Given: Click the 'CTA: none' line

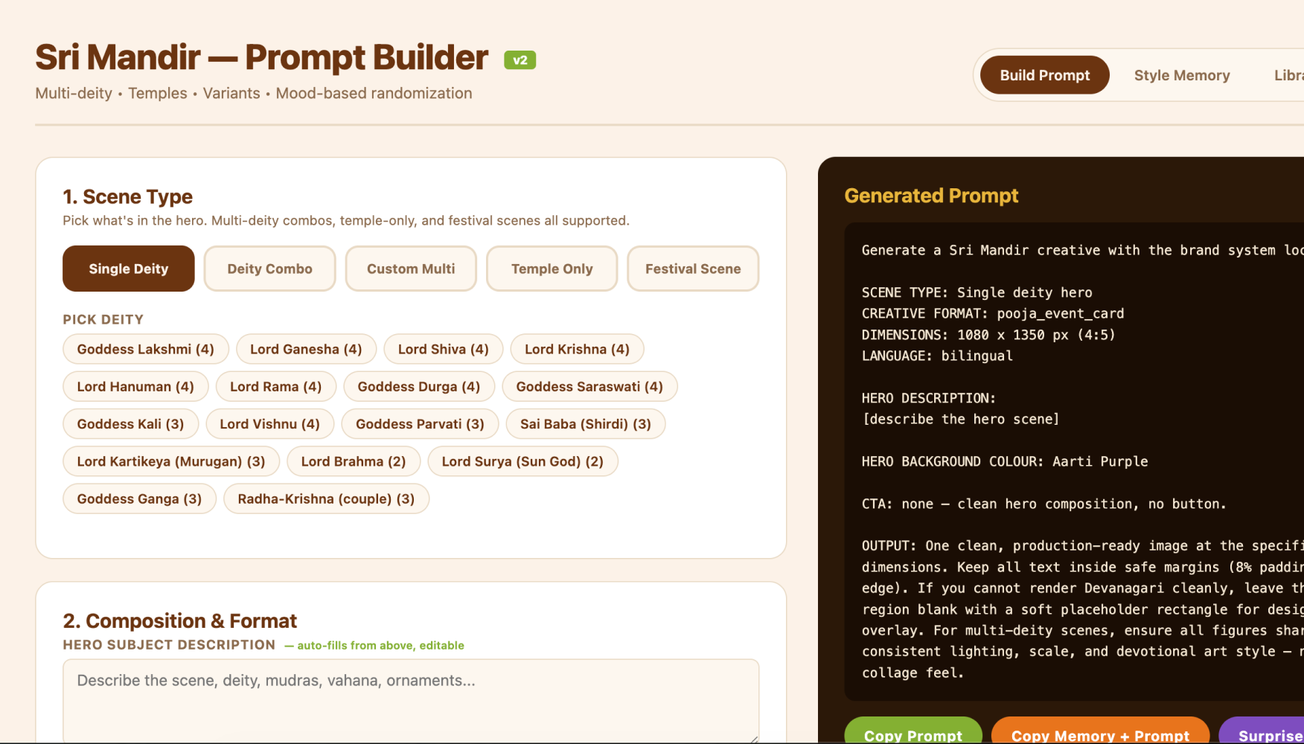Looking at the screenshot, I should coord(1043,504).
